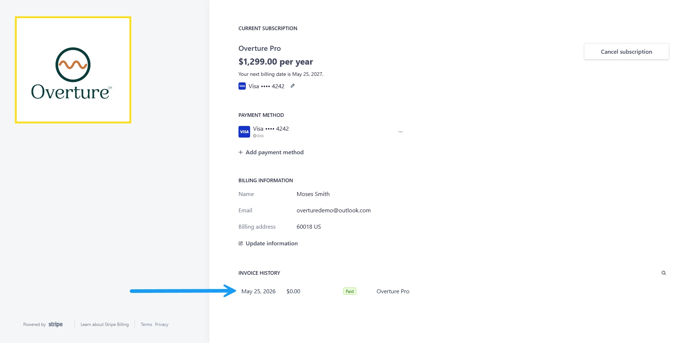Click the small Visa icon in current subscription
The height and width of the screenshot is (343, 698).
pos(242,86)
